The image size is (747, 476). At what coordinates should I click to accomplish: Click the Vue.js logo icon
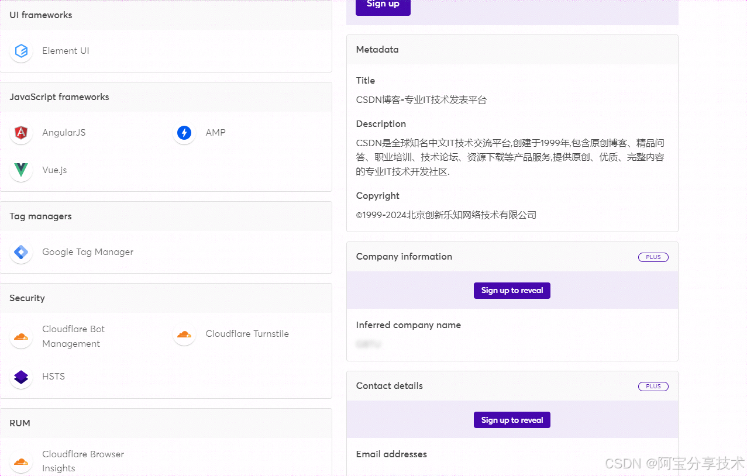pos(22,170)
